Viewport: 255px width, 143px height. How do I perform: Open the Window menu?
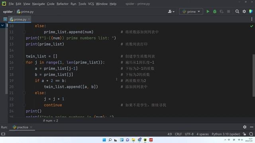pyautogui.click(x=102, y=4)
